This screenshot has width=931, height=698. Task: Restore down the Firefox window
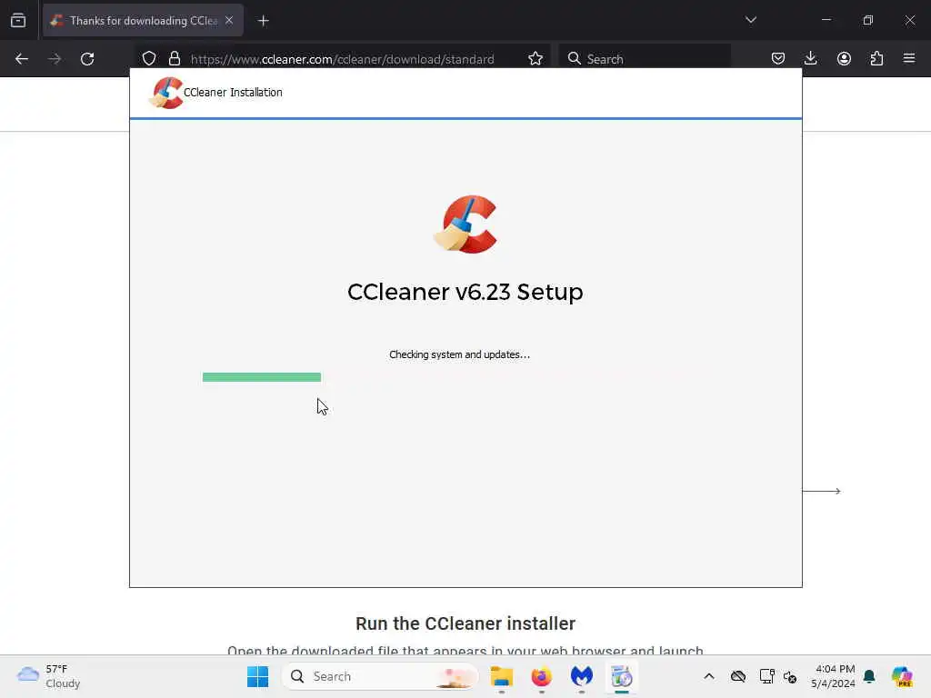(868, 20)
